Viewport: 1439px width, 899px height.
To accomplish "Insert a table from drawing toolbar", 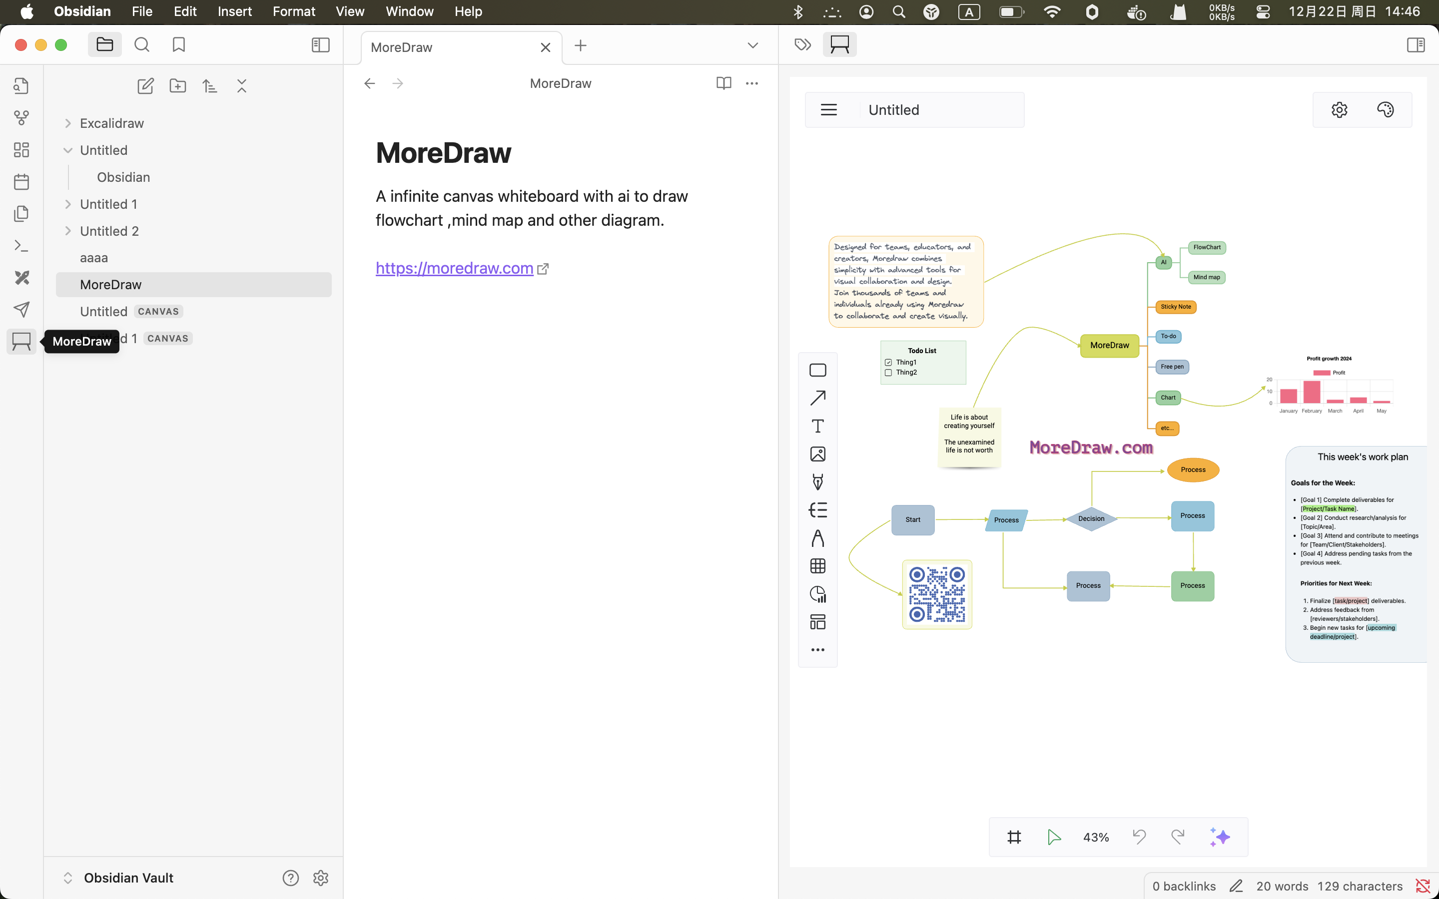I will pos(817,566).
